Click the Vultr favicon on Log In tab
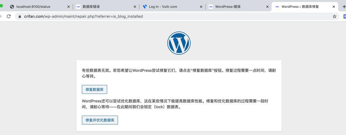 pos(145,7)
